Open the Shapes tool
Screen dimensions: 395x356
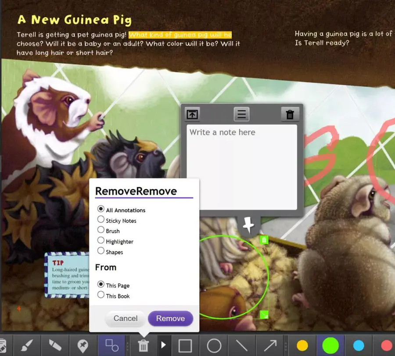click(111, 346)
